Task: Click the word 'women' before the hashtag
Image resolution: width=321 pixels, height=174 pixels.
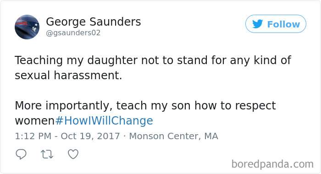Action: click(x=35, y=121)
